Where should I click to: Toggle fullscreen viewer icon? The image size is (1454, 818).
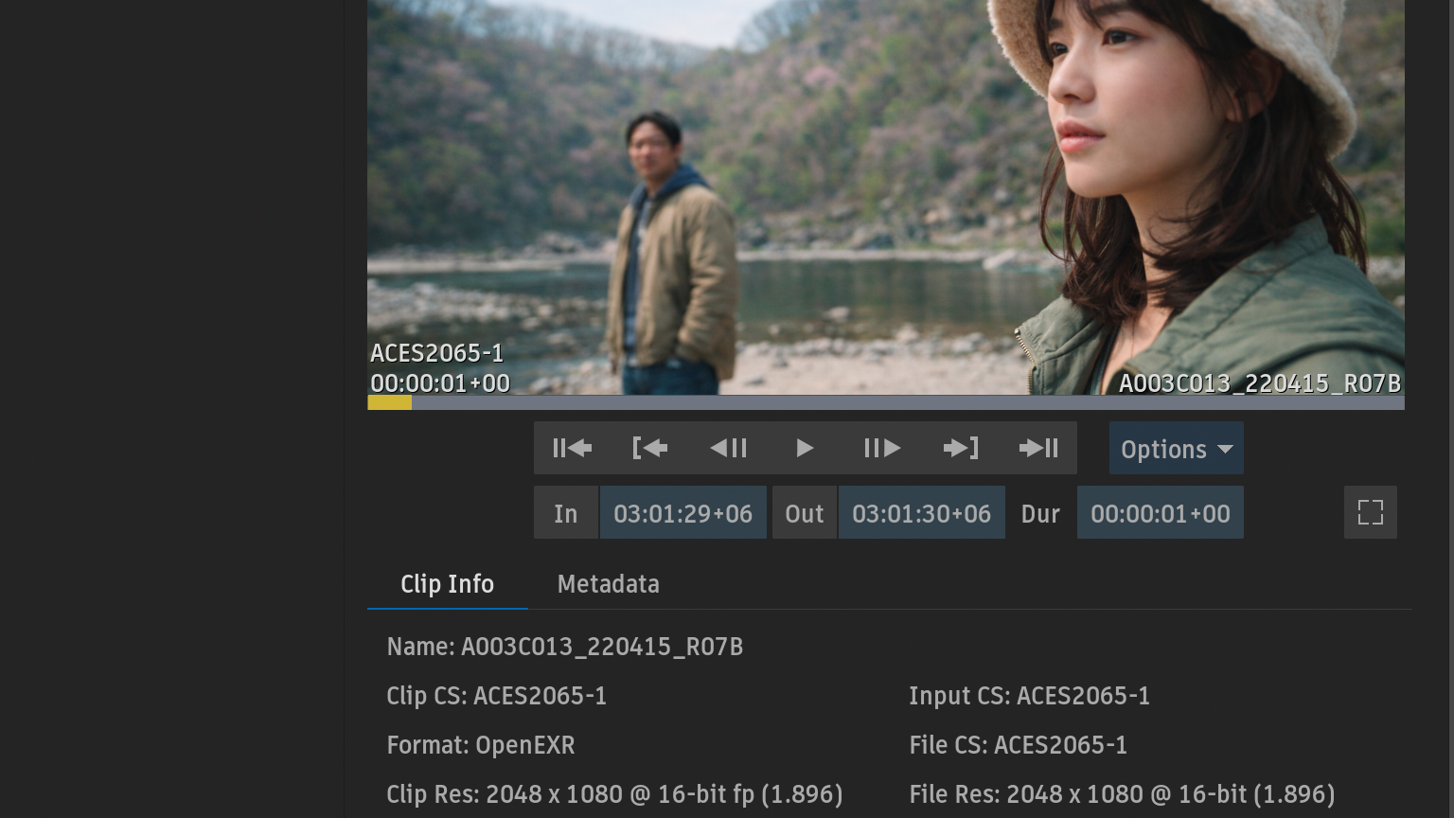[1370, 512]
